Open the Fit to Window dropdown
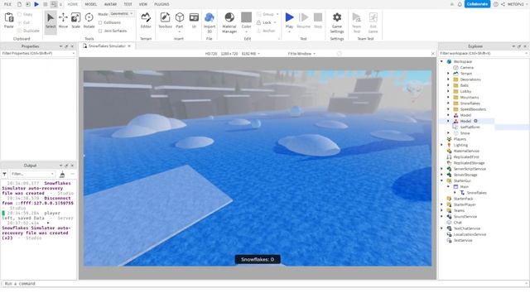 tap(301, 54)
